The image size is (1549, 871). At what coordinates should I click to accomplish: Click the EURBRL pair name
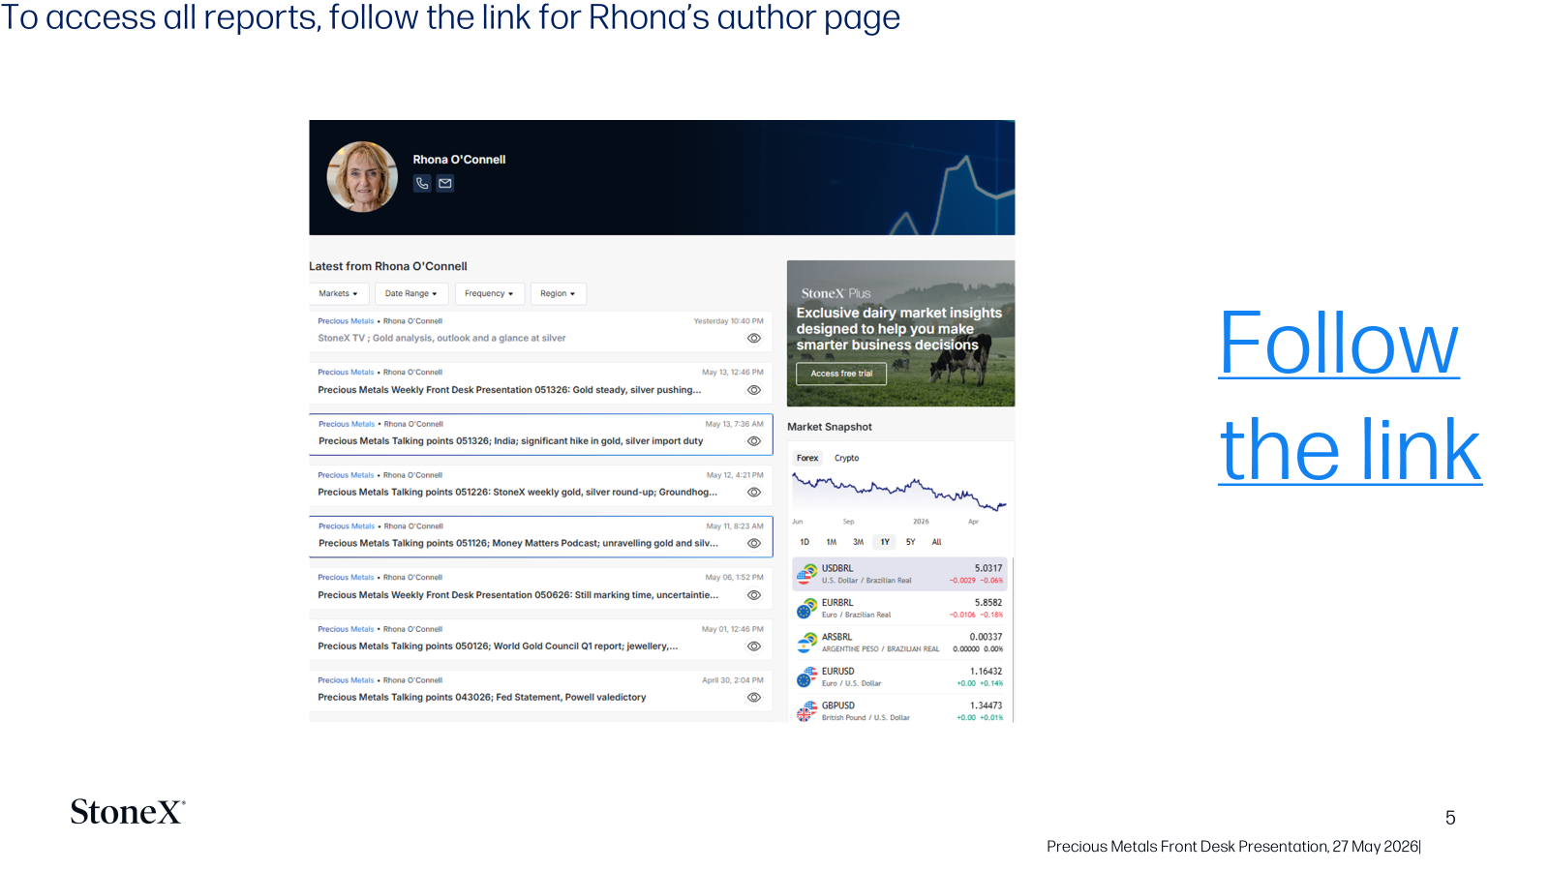pos(837,603)
